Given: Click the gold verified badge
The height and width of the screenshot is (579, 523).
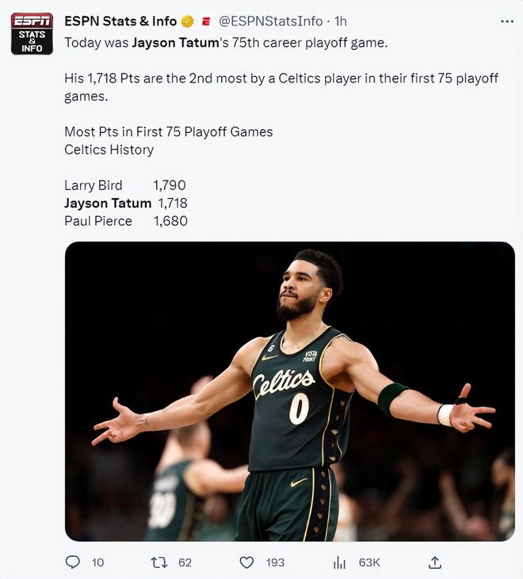Looking at the screenshot, I should (x=188, y=22).
